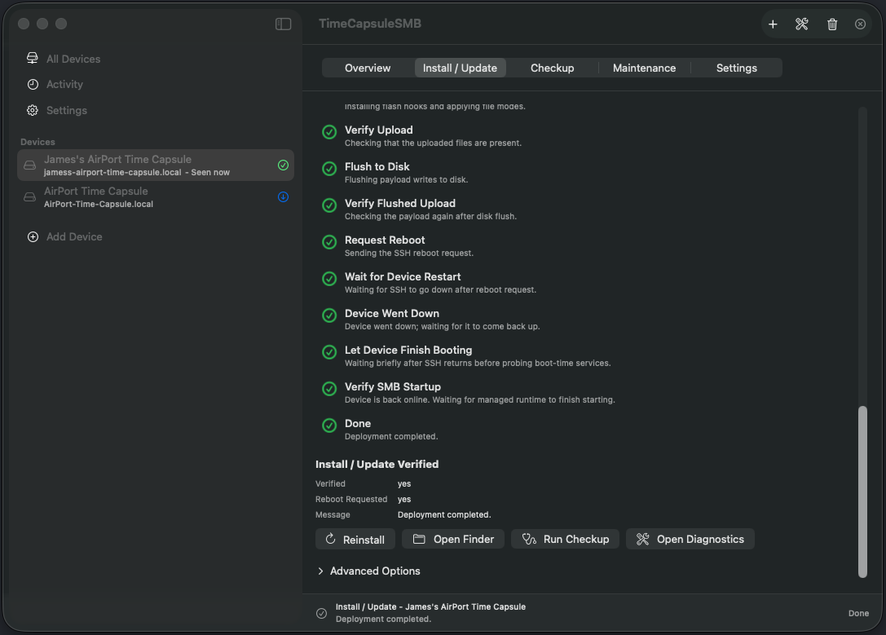The width and height of the screenshot is (886, 635).
Task: Click 'Flushing payload writes to disk.' text
Action: (406, 179)
